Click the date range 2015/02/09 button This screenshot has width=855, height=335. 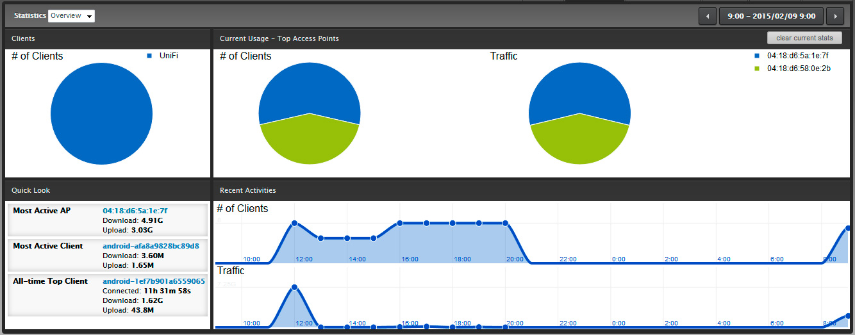click(x=770, y=16)
